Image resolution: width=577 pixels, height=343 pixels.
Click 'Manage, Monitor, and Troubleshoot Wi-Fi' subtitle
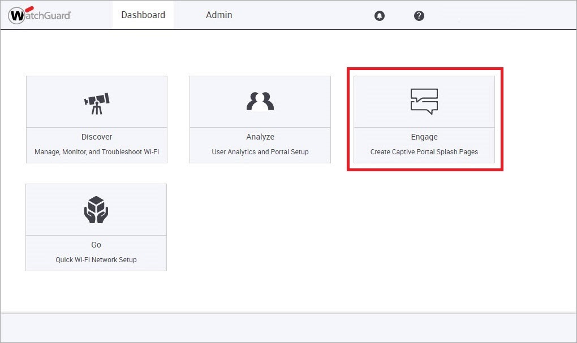[x=96, y=151]
